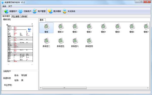Screen dimensions: 152x95
Task: Switch to the 资料库 tab
Action: point(24,17)
